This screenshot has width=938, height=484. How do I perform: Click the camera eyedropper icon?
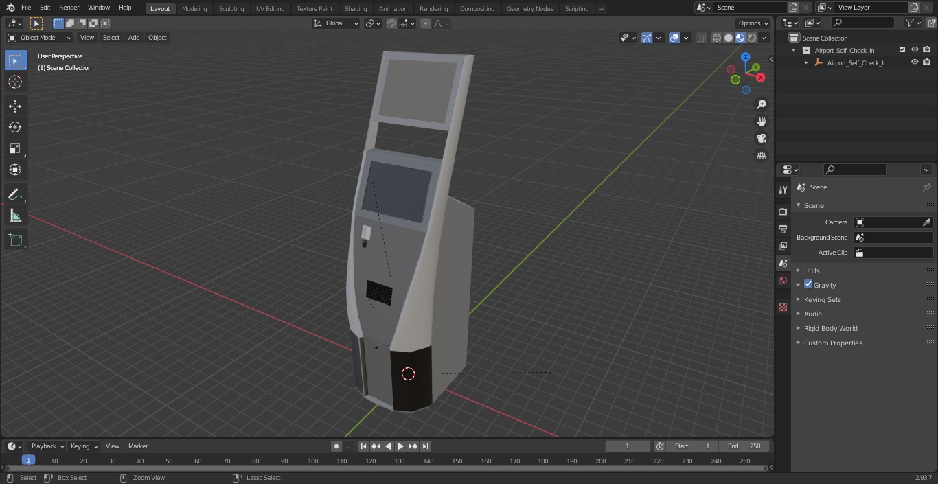pyautogui.click(x=926, y=222)
